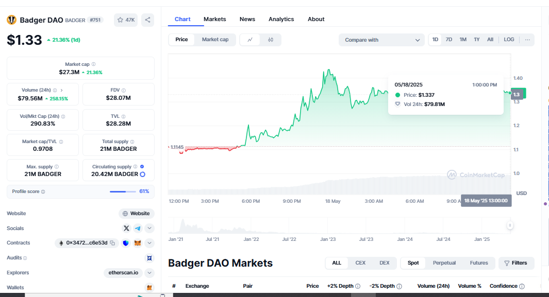Open the About tab

click(x=316, y=19)
